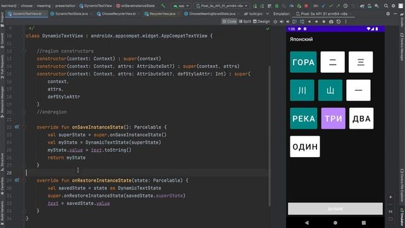Fold the constructors region on line 12
The width and height of the screenshot is (405, 228).
[24, 51]
